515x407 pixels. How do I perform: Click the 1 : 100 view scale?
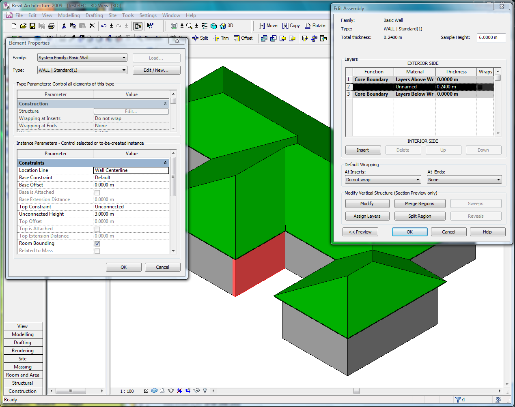click(127, 391)
